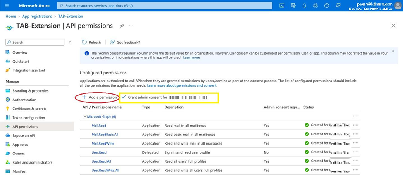Click Add a permission
Image resolution: width=403 pixels, height=178 pixels.
point(99,97)
